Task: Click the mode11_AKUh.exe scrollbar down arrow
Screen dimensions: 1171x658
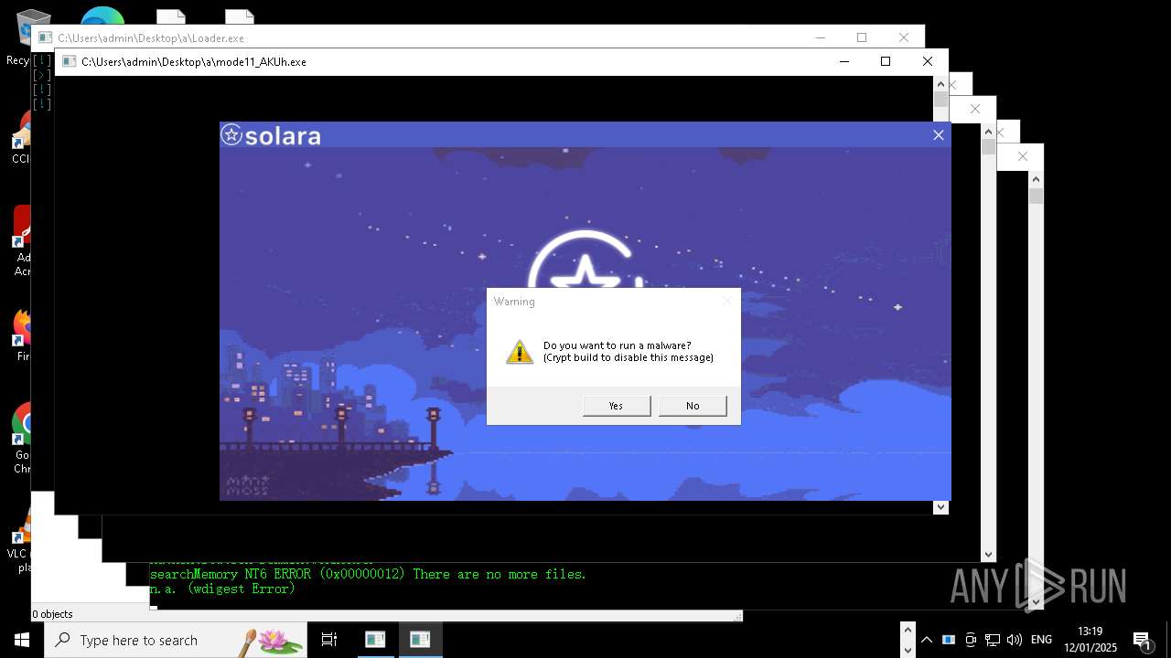Action: (x=940, y=507)
